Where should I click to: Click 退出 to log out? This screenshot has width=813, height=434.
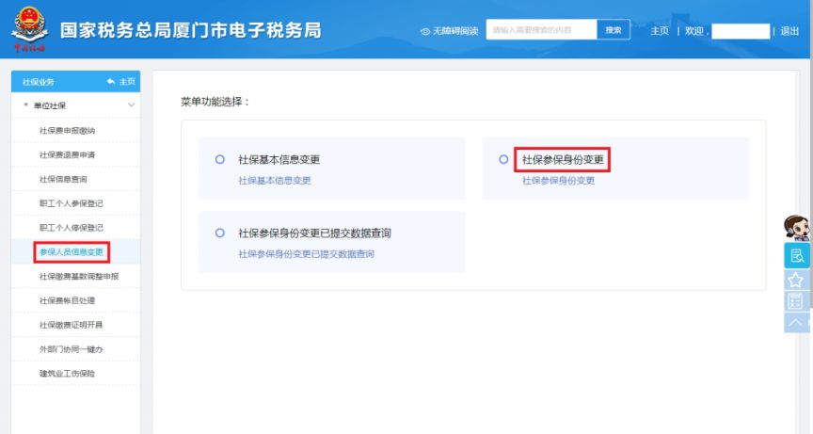pyautogui.click(x=789, y=31)
